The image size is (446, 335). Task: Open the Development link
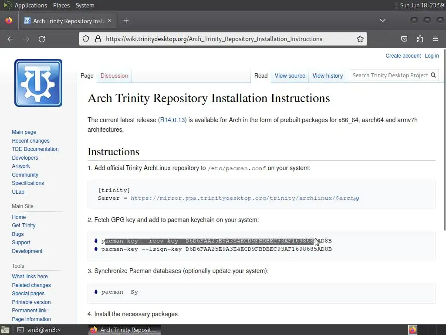[27, 251]
